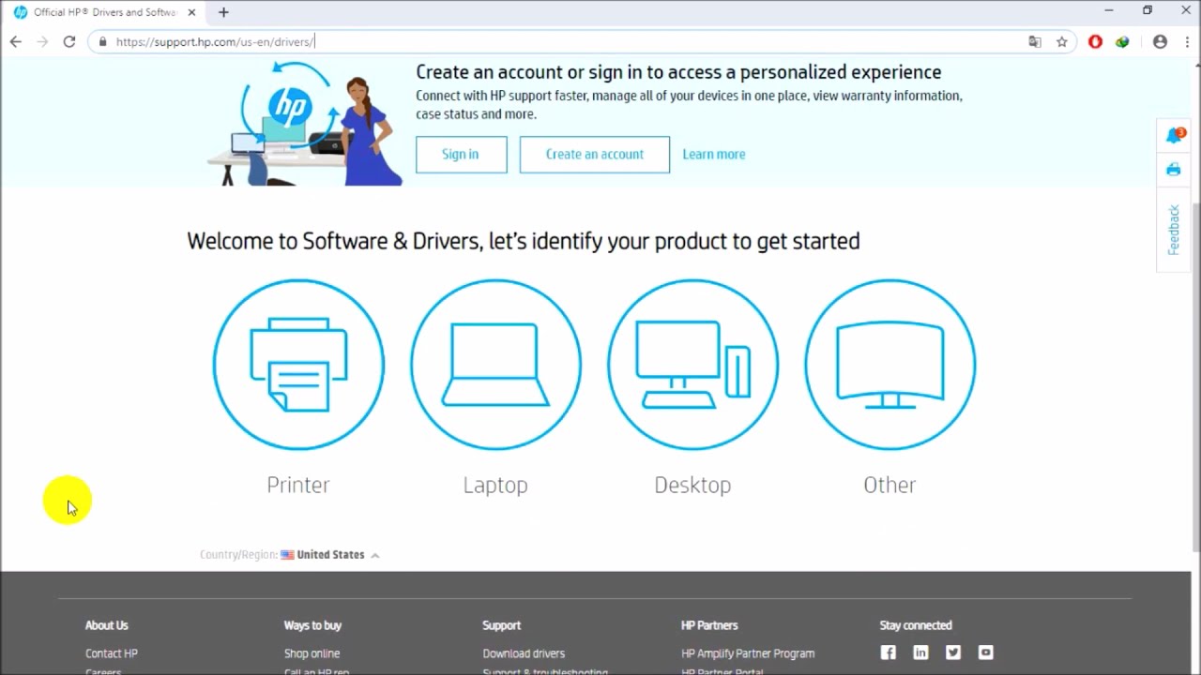Open the Learn more link
Viewport: 1201px width, 675px height.
tap(714, 155)
